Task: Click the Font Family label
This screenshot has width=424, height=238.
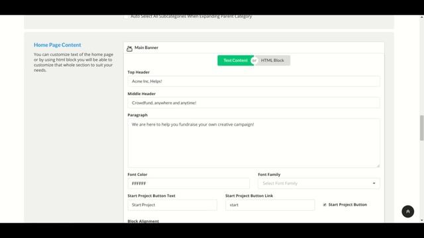Action: (x=269, y=175)
